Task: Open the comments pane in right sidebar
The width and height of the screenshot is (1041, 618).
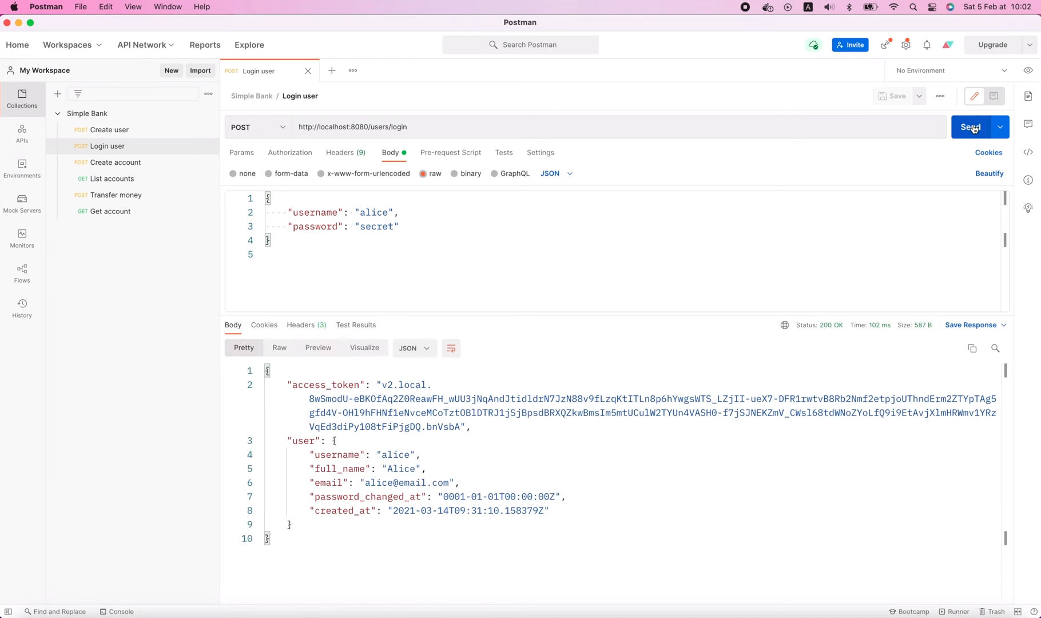Action: pyautogui.click(x=1028, y=124)
